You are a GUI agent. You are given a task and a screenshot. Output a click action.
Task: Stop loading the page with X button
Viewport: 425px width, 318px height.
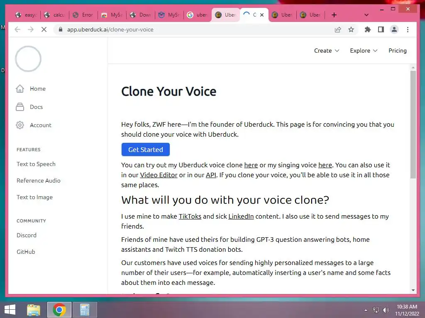44,29
